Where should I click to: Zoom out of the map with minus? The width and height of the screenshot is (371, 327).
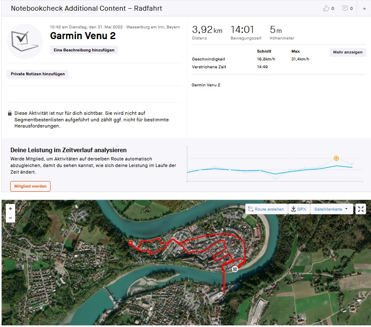tap(10, 218)
